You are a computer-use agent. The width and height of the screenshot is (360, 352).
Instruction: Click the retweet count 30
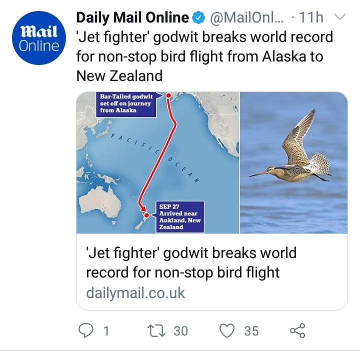(180, 331)
